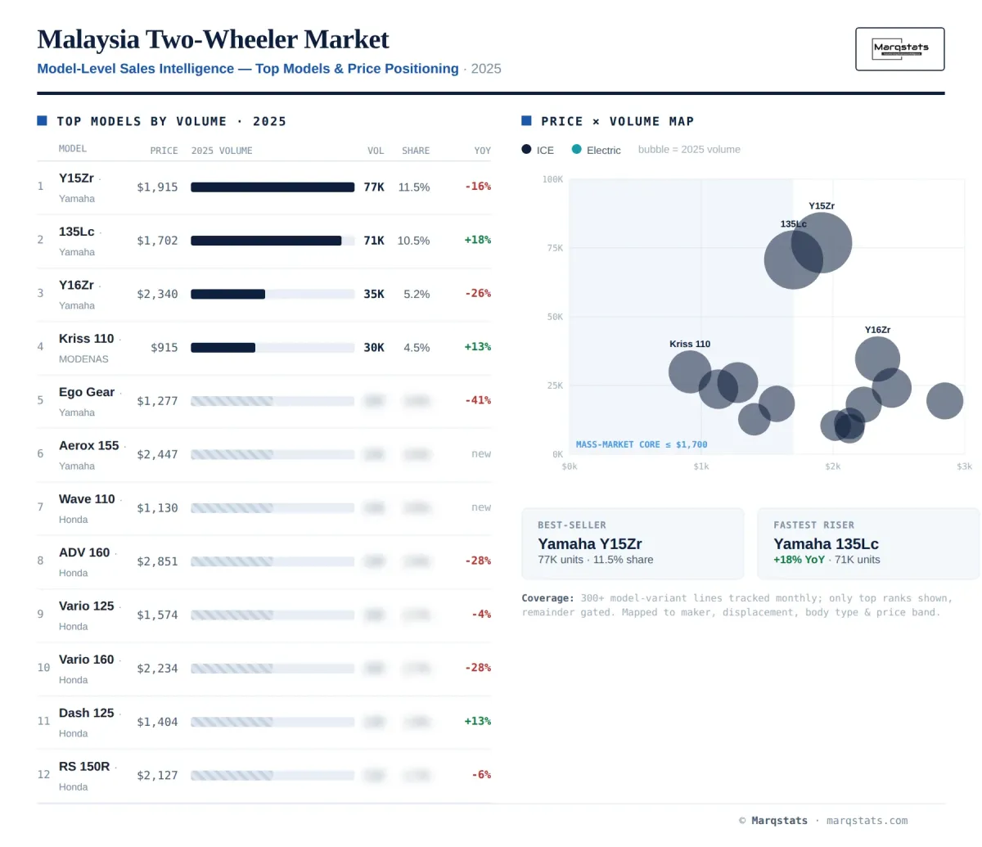
Task: Click the -26% YoY value for Y16Zr
Action: tap(478, 293)
